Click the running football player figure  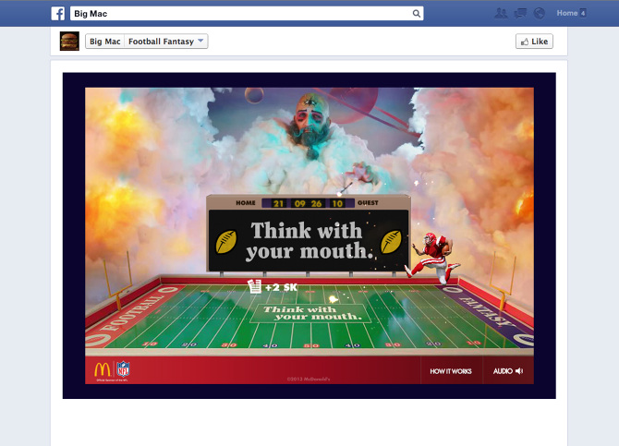tap(432, 258)
